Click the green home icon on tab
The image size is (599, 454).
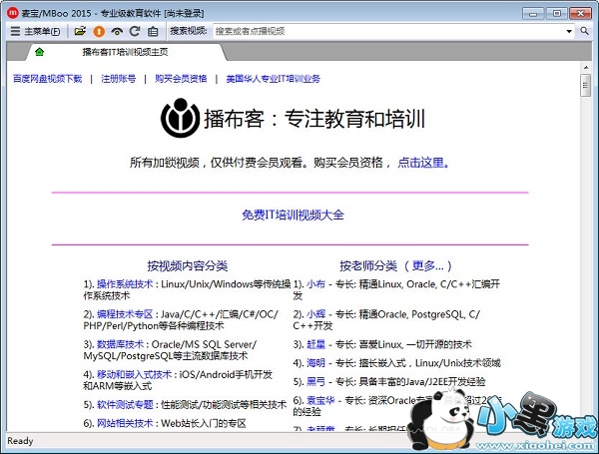(x=39, y=52)
